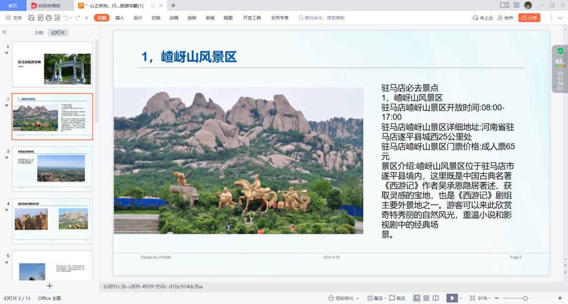
Task: Click fit-slide-to-window icon in status bar
Action: (472, 298)
